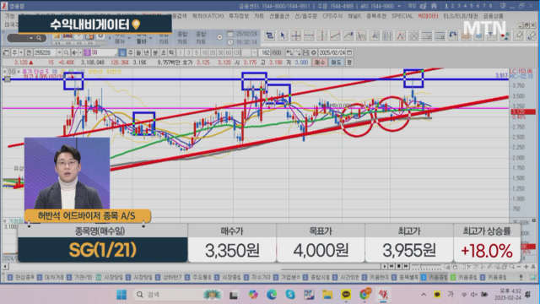This screenshot has height=304, width=540.
Task: Click the blue 매도 sell button
Action: (336, 62)
